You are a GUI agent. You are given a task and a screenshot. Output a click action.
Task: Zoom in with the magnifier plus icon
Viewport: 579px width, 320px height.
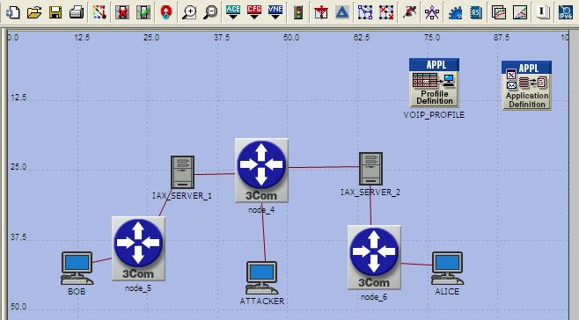[x=189, y=12]
